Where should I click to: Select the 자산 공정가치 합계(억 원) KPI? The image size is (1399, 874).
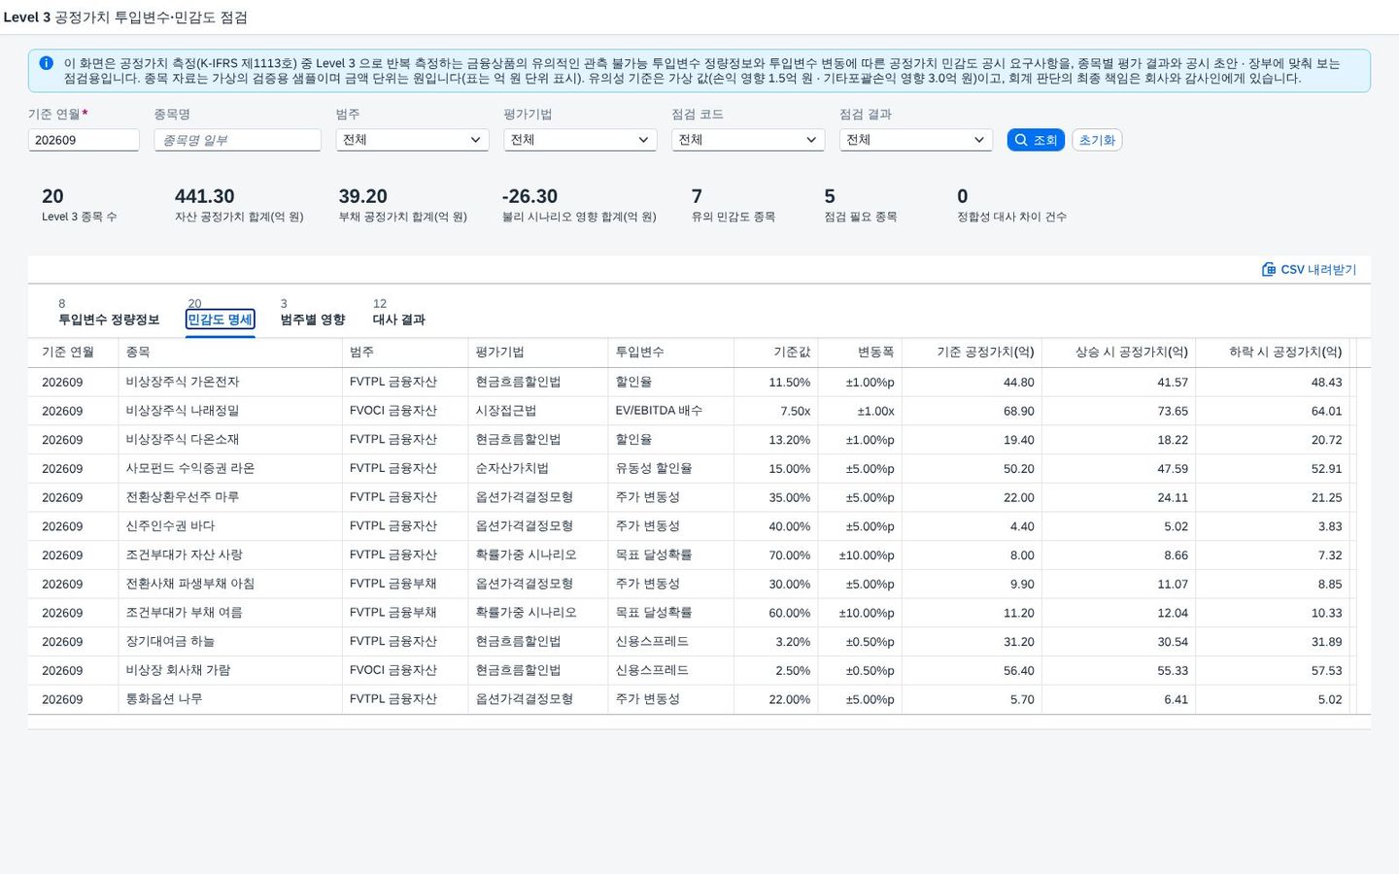[x=239, y=205]
